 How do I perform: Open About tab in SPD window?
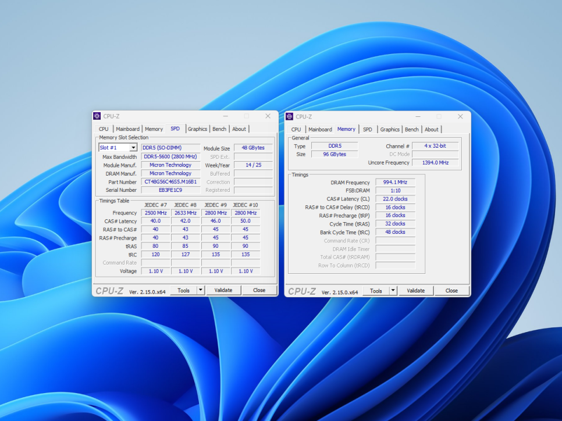[239, 129]
